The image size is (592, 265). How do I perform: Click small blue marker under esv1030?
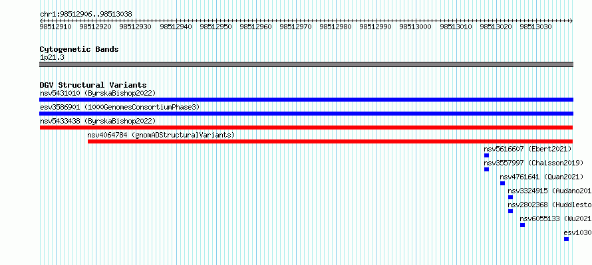pos(566,239)
